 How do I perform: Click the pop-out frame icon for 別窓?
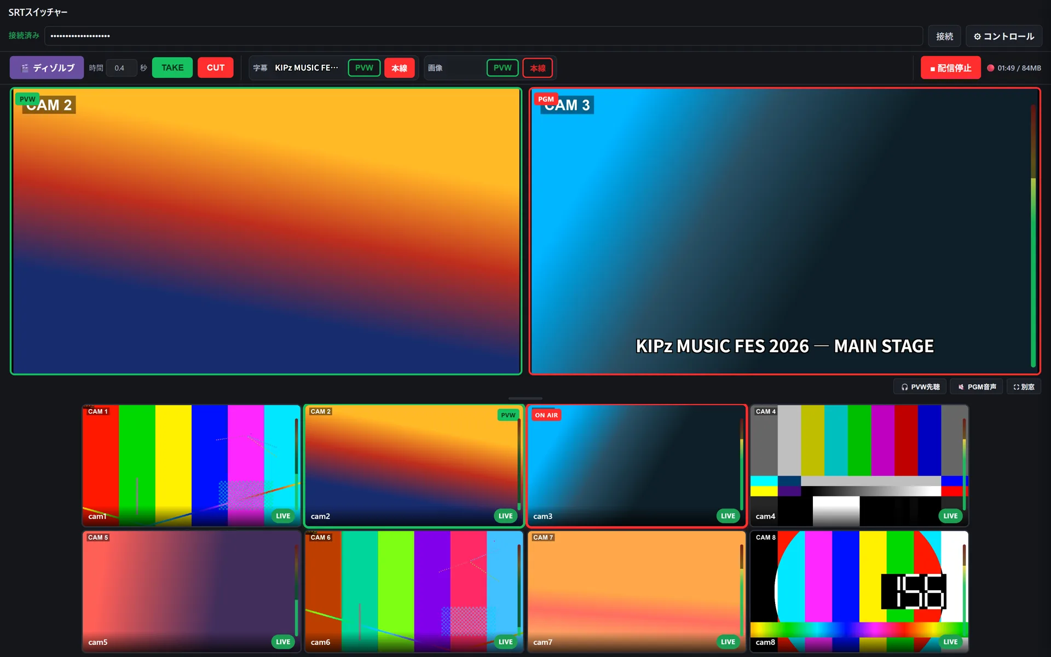[x=1016, y=387]
